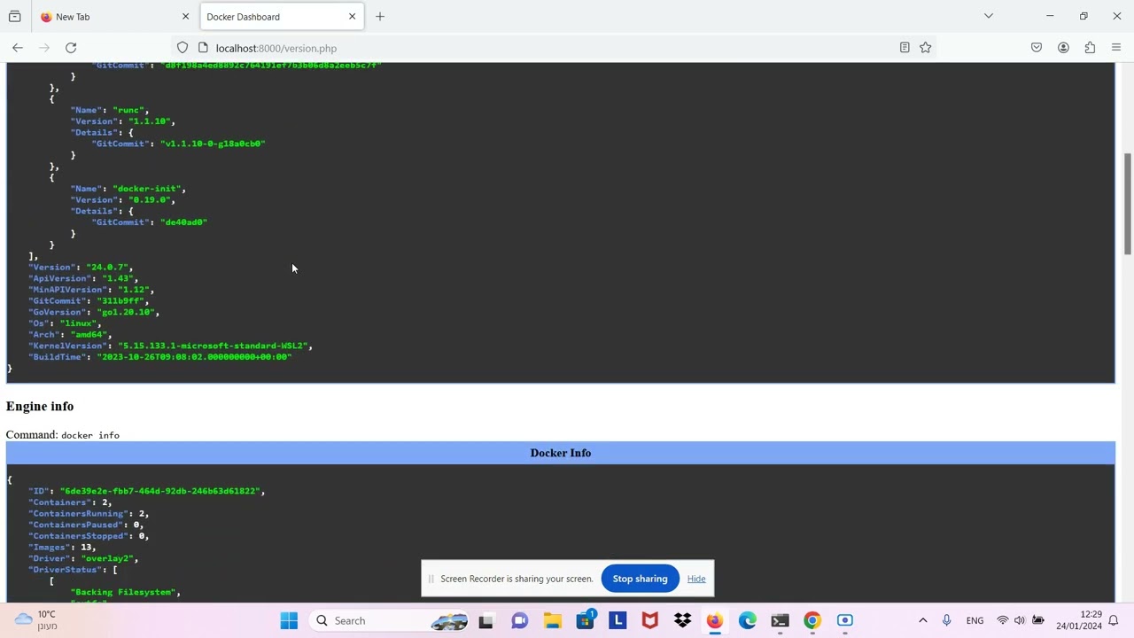Show hidden system tray icons
Viewport: 1134px width, 638px height.
(x=922, y=620)
